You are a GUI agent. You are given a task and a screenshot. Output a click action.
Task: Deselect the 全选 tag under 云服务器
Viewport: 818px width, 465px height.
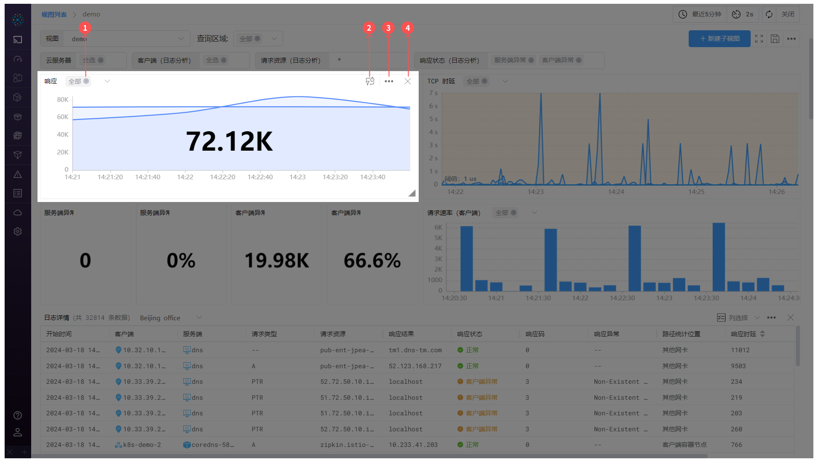click(100, 60)
